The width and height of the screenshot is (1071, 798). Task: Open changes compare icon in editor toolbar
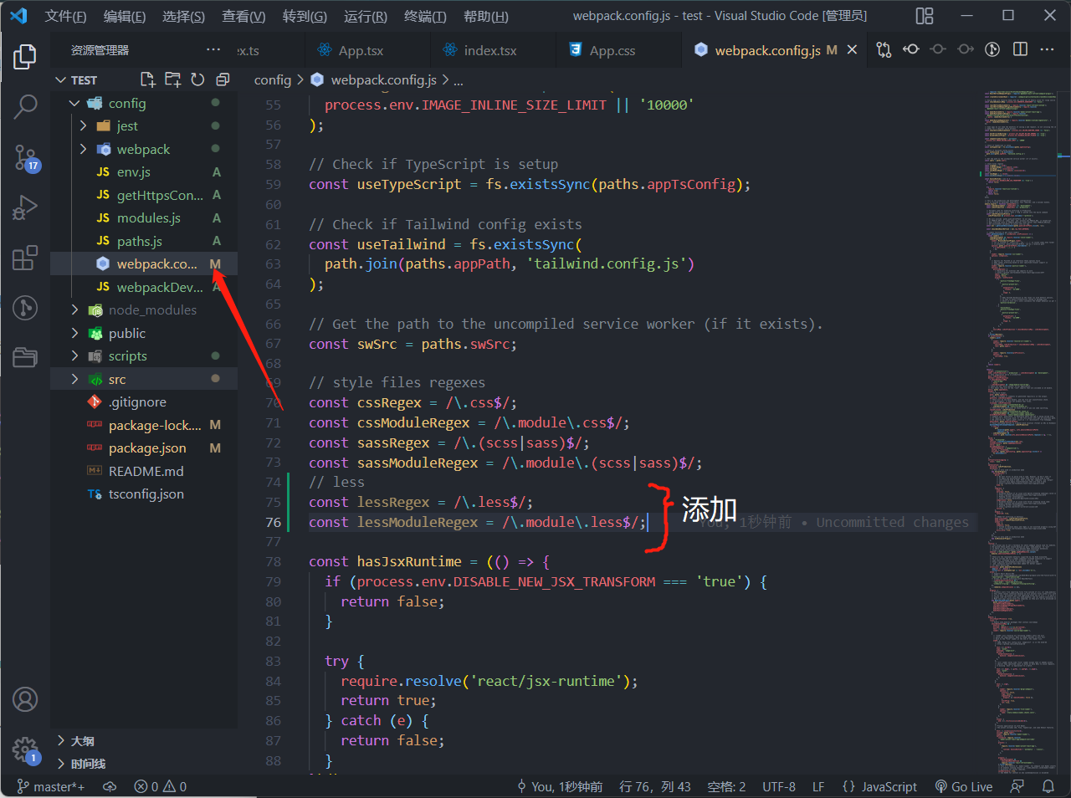pos(884,50)
